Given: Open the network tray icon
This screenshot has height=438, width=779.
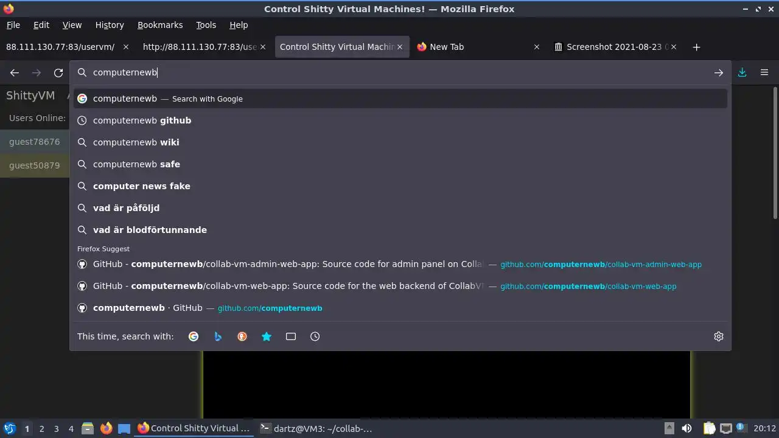Looking at the screenshot, I should coord(725,428).
